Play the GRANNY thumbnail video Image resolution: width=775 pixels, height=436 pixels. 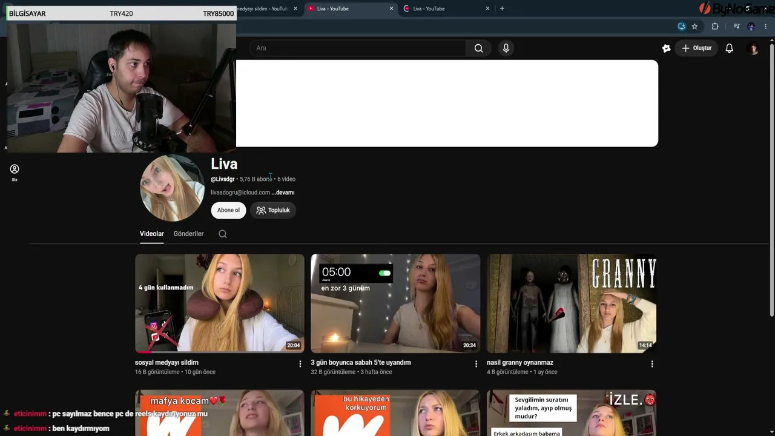(x=572, y=303)
